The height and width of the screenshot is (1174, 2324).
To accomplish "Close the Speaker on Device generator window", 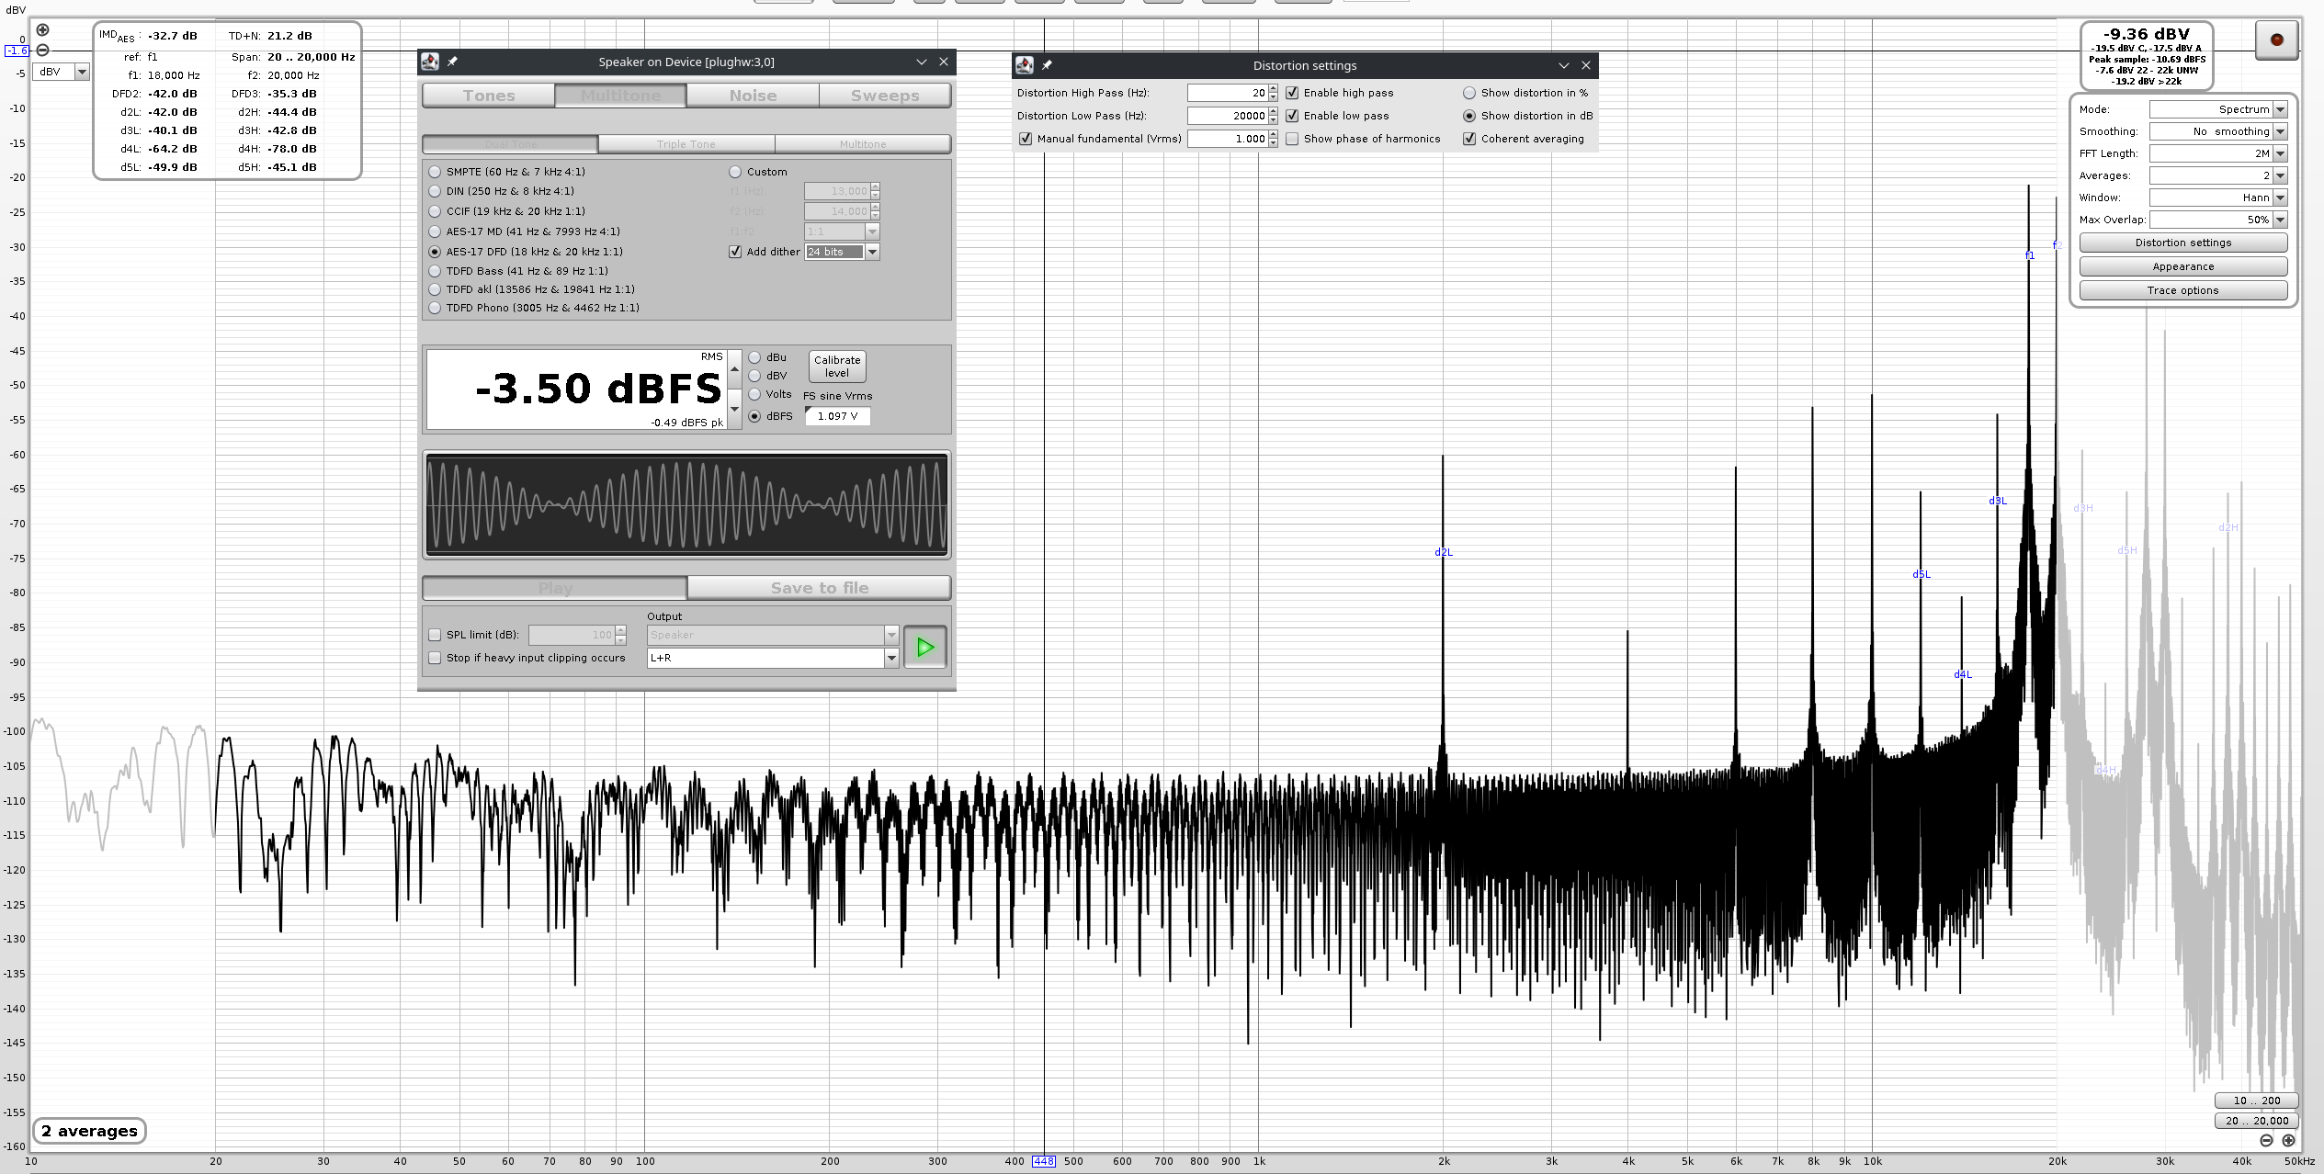I will click(x=944, y=62).
